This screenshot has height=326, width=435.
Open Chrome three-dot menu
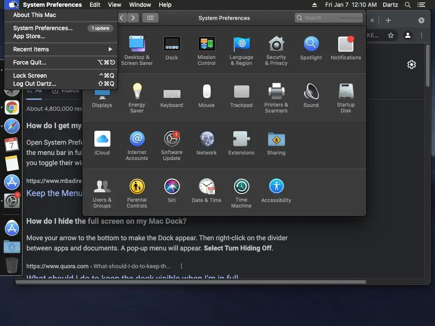click(421, 35)
